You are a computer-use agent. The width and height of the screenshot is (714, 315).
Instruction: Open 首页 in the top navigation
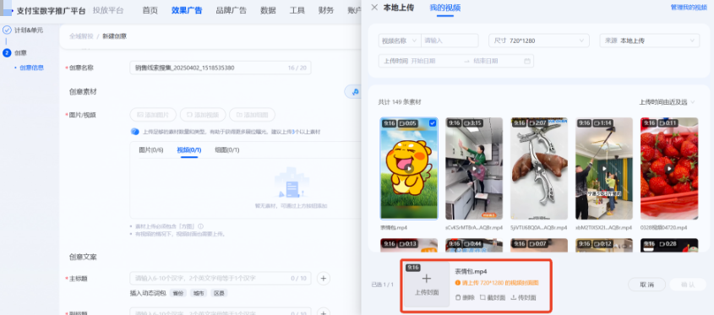(150, 10)
